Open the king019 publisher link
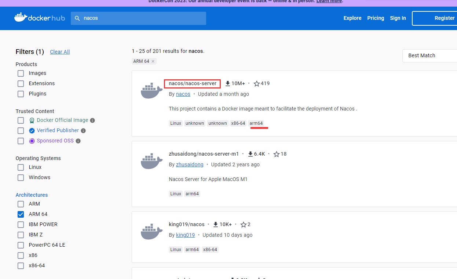Viewport: 457px width, 279px height. tap(186, 235)
